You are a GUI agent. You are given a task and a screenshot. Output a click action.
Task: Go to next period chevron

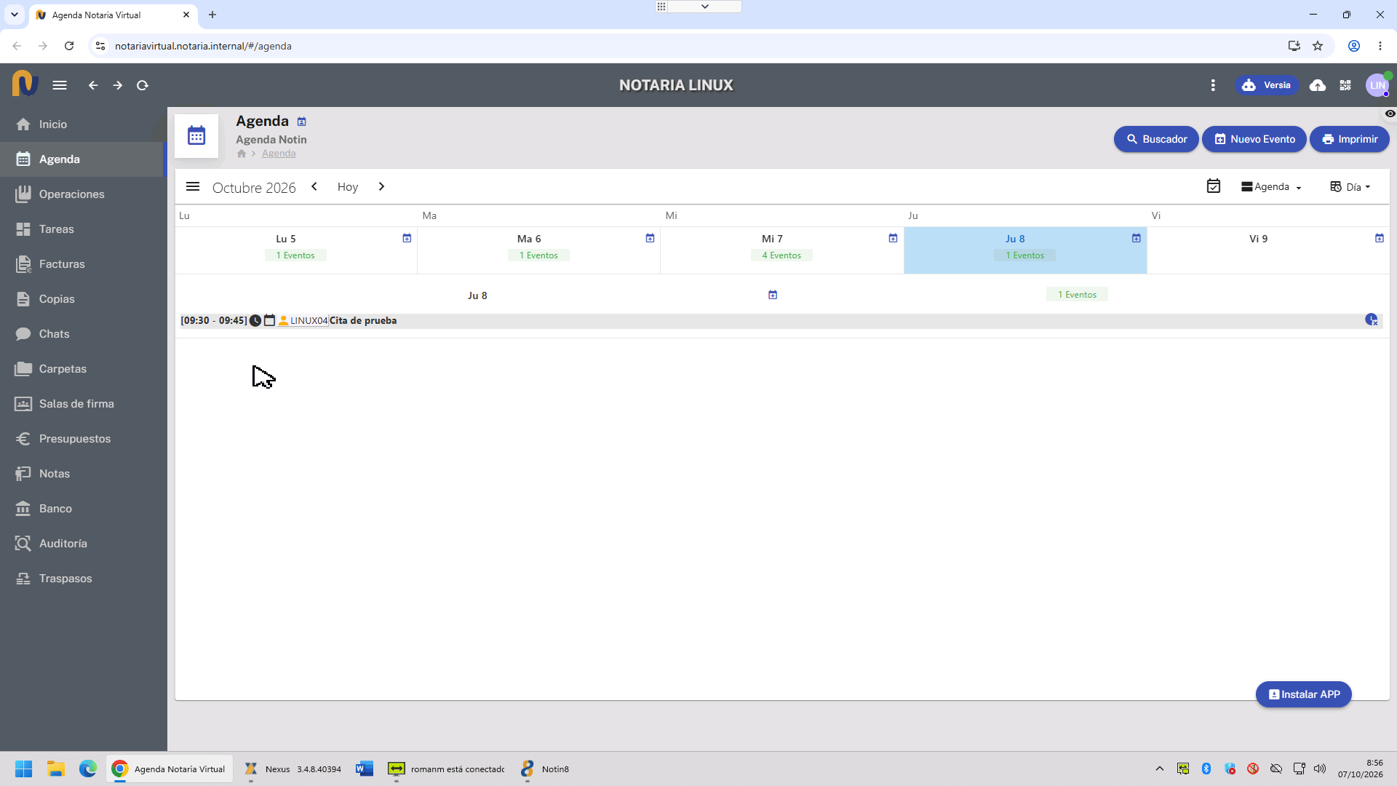point(381,186)
